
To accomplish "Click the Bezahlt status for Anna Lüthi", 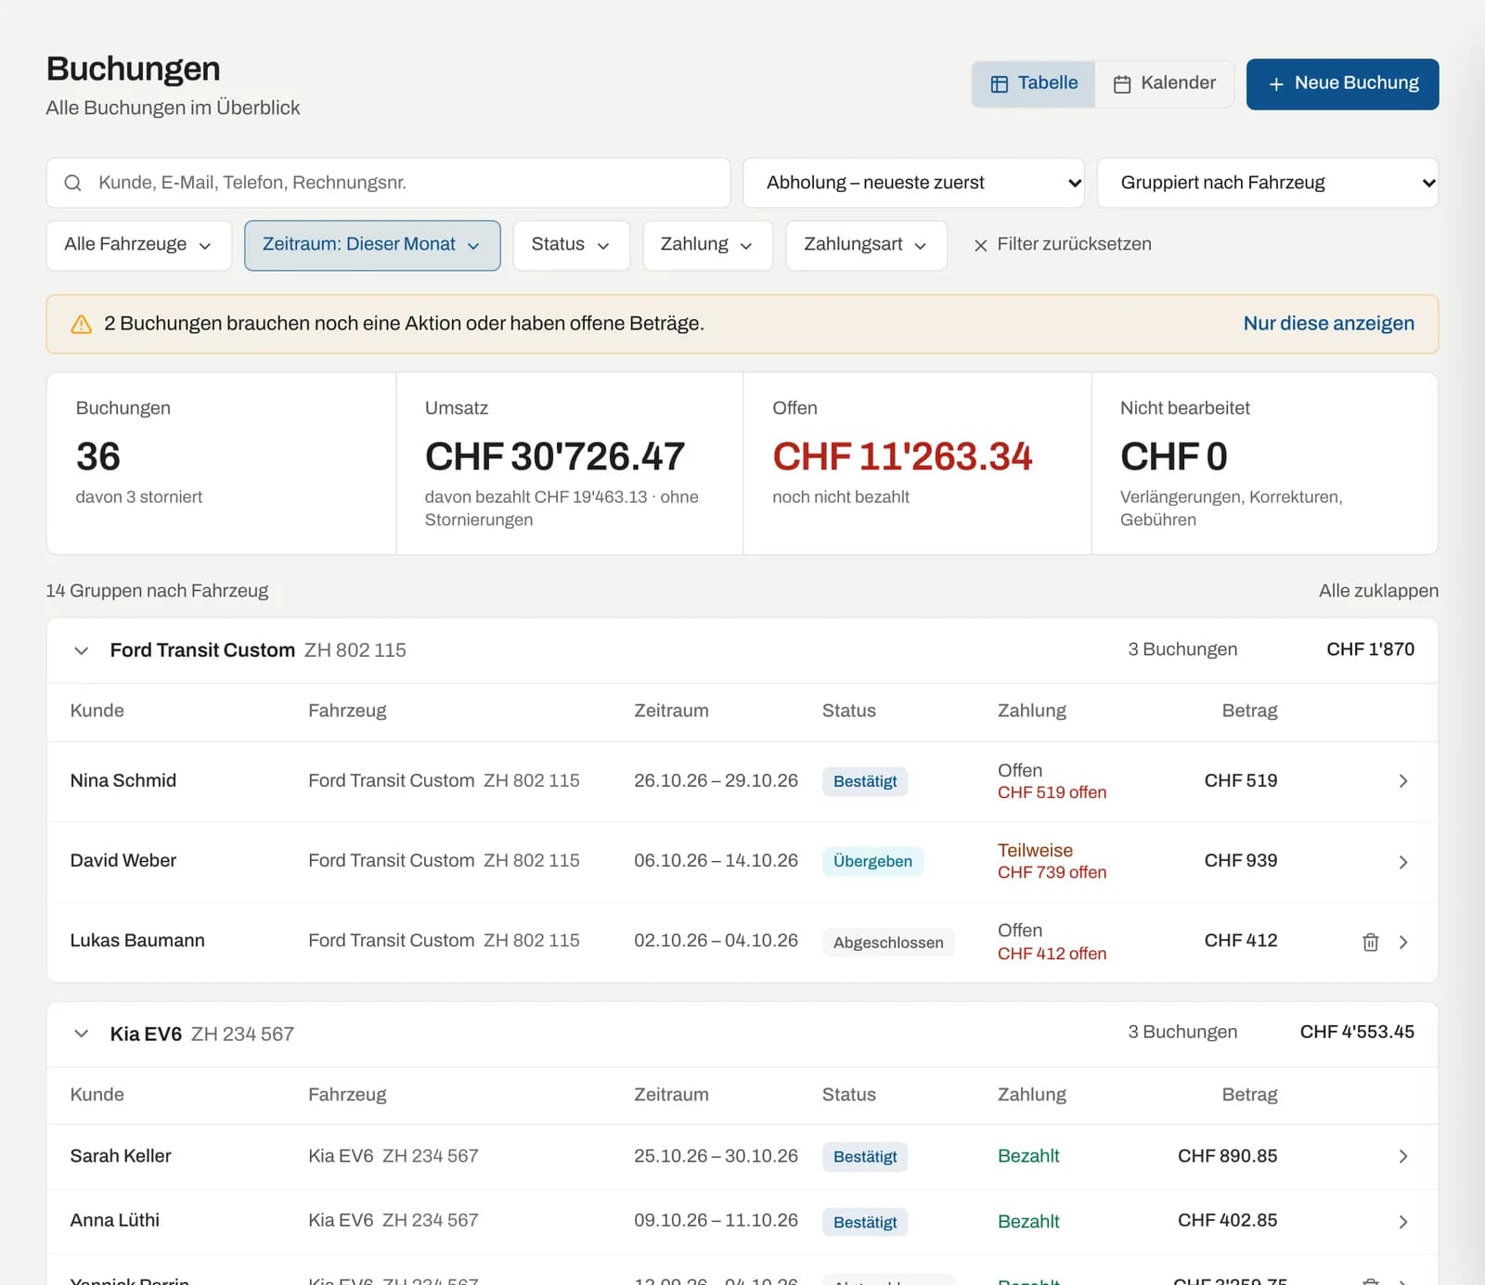I will click(1028, 1222).
